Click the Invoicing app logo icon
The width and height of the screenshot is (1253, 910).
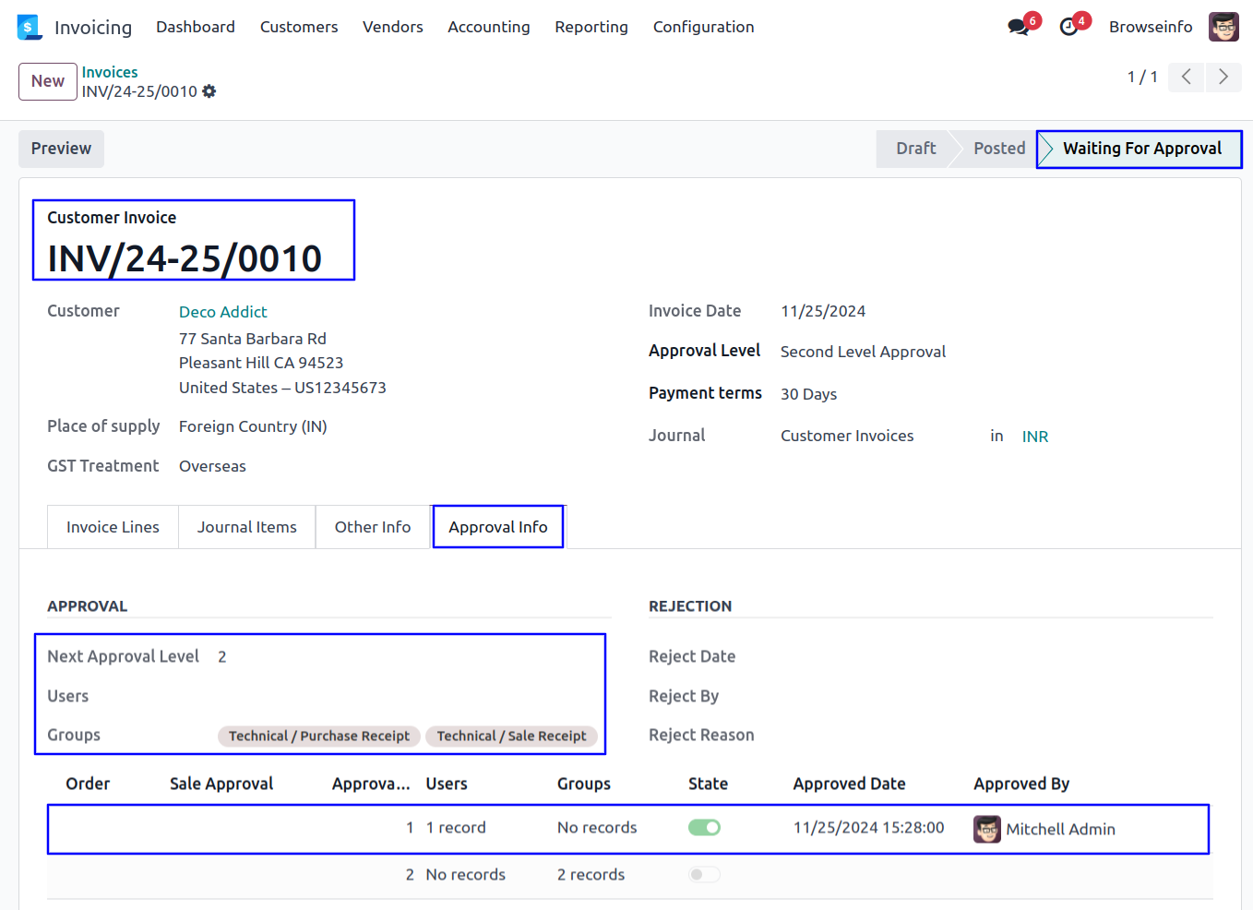coord(30,28)
